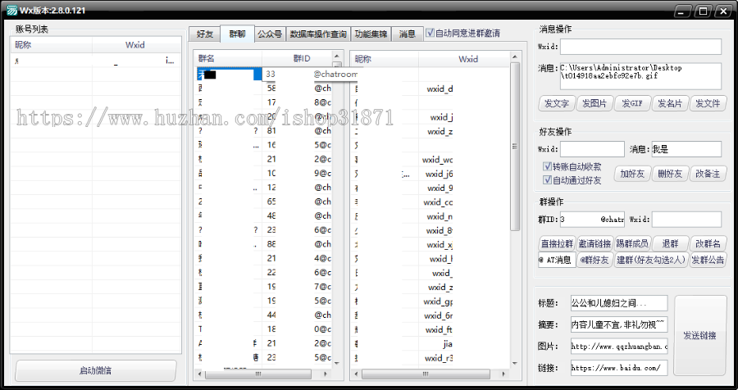Click the 群ID input field
Screen dimensions: 738x390
pos(592,220)
